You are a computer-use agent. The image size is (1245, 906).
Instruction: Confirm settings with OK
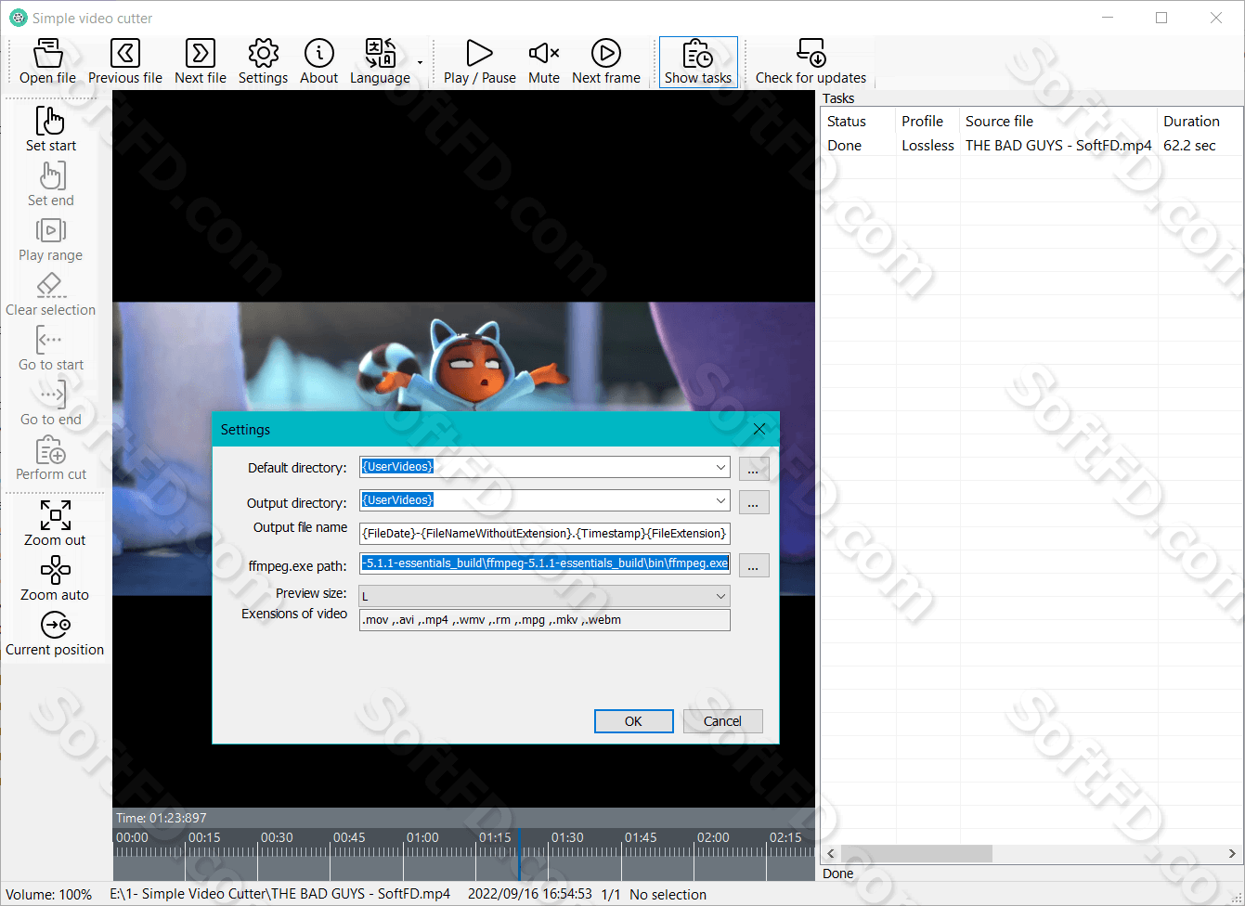[x=633, y=721]
